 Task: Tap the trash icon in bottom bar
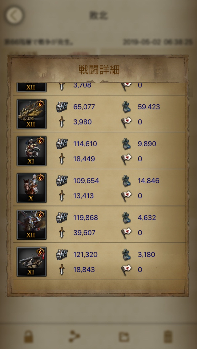tap(168, 337)
